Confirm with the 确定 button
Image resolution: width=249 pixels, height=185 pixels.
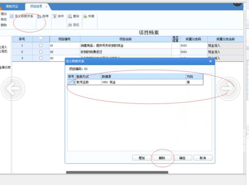pyautogui.click(x=183, y=158)
